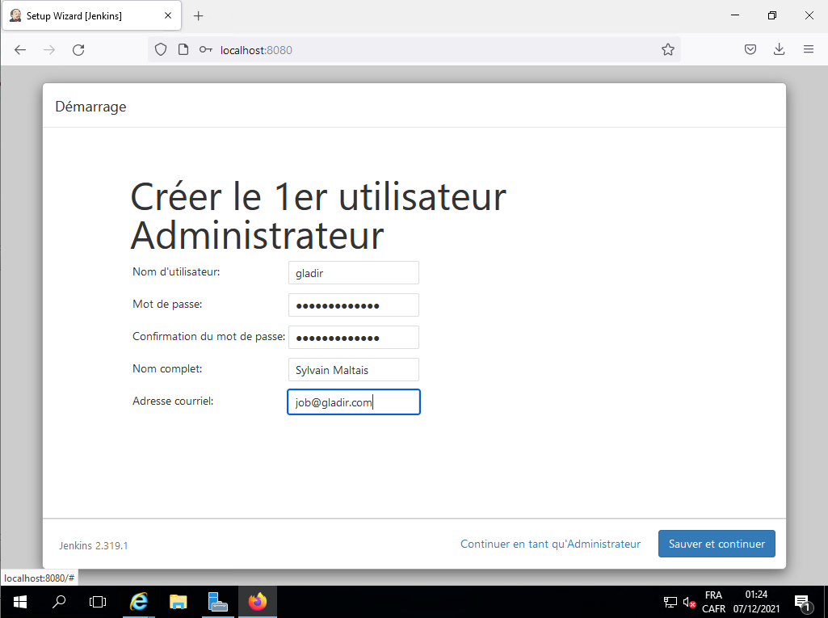
Task: Click the shield tracking protection icon
Action: click(x=161, y=50)
